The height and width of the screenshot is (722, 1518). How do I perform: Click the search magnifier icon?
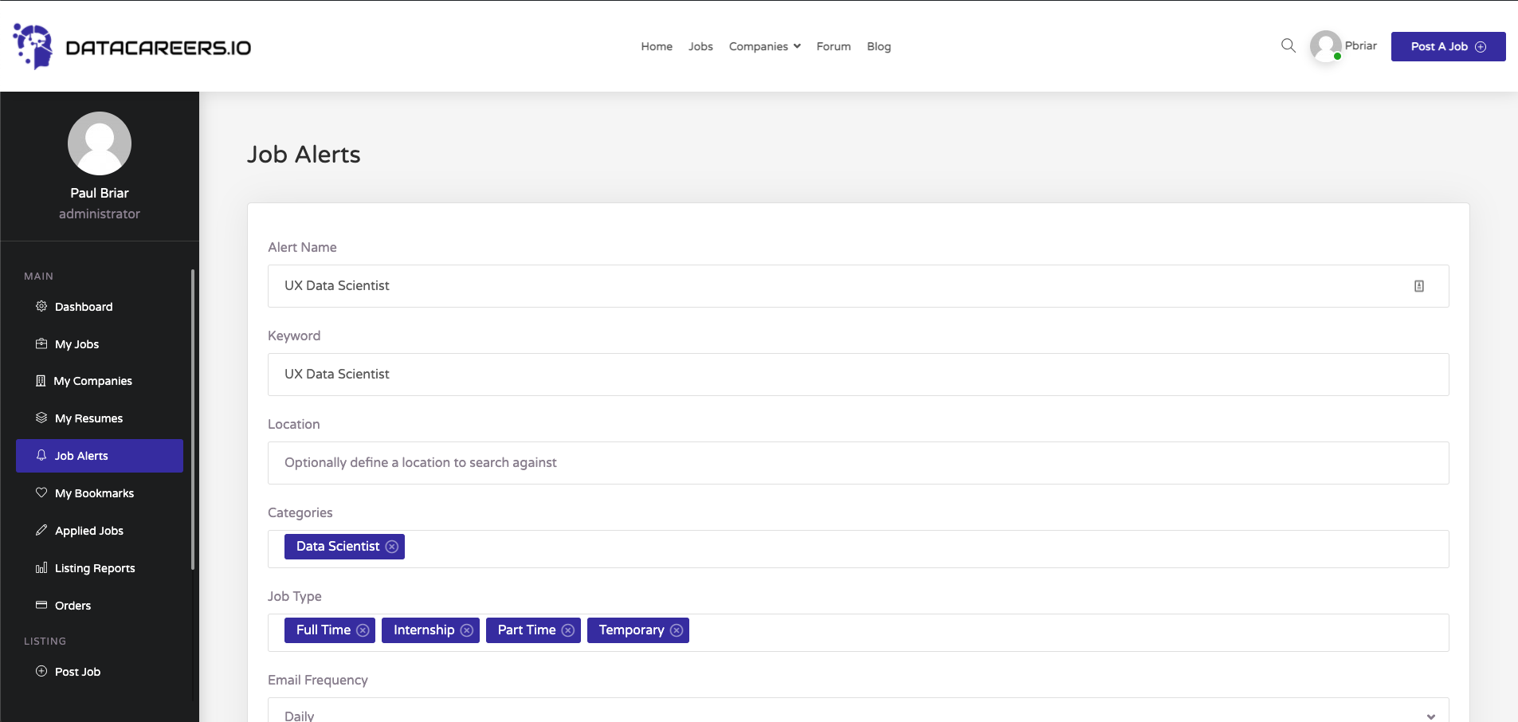tap(1288, 46)
